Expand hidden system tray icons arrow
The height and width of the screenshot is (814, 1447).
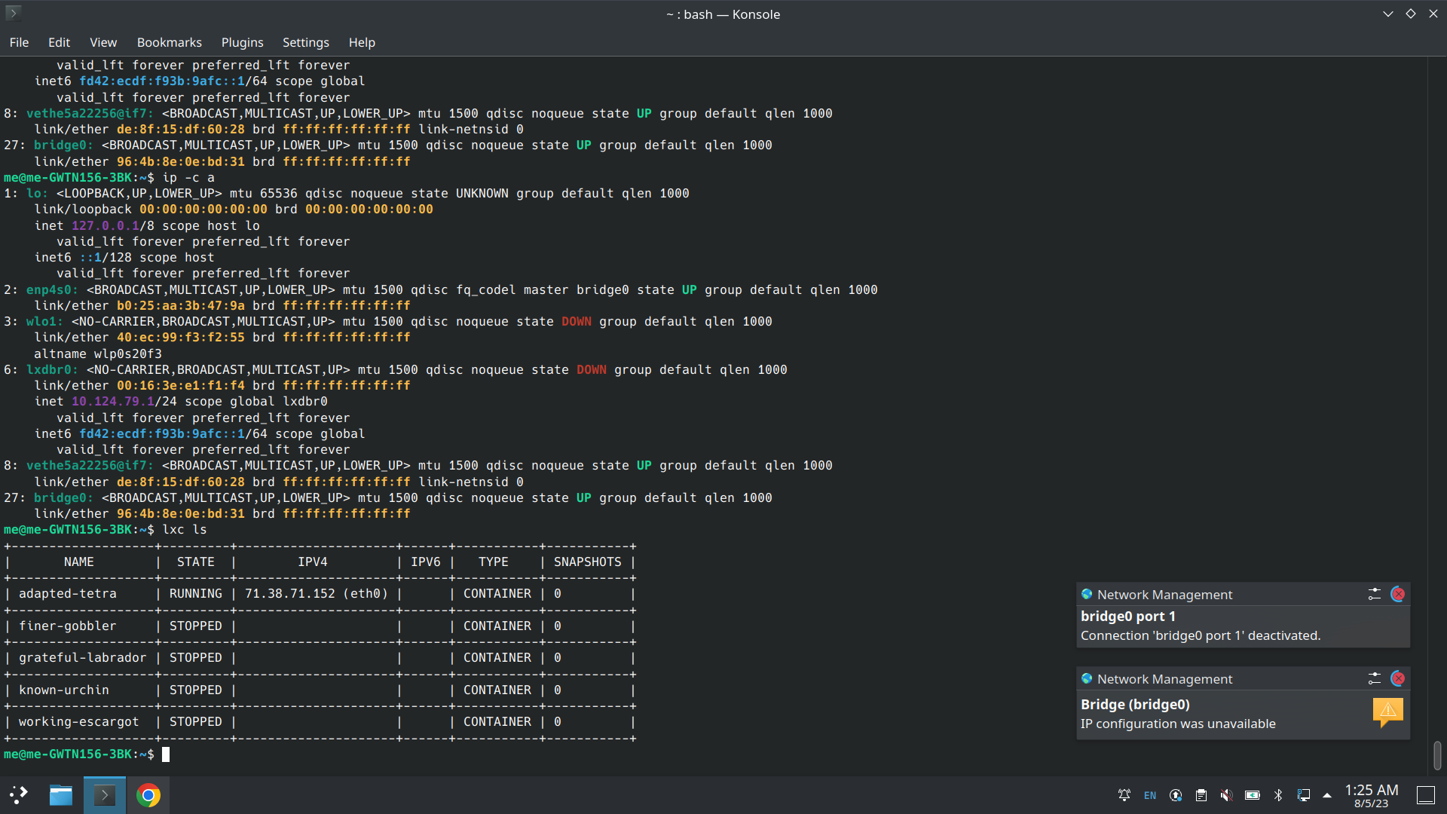point(1327,794)
